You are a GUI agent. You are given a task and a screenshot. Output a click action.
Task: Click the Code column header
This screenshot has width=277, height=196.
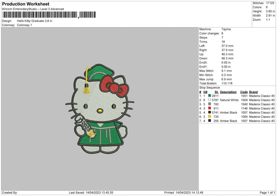pyautogui.click(x=244, y=92)
